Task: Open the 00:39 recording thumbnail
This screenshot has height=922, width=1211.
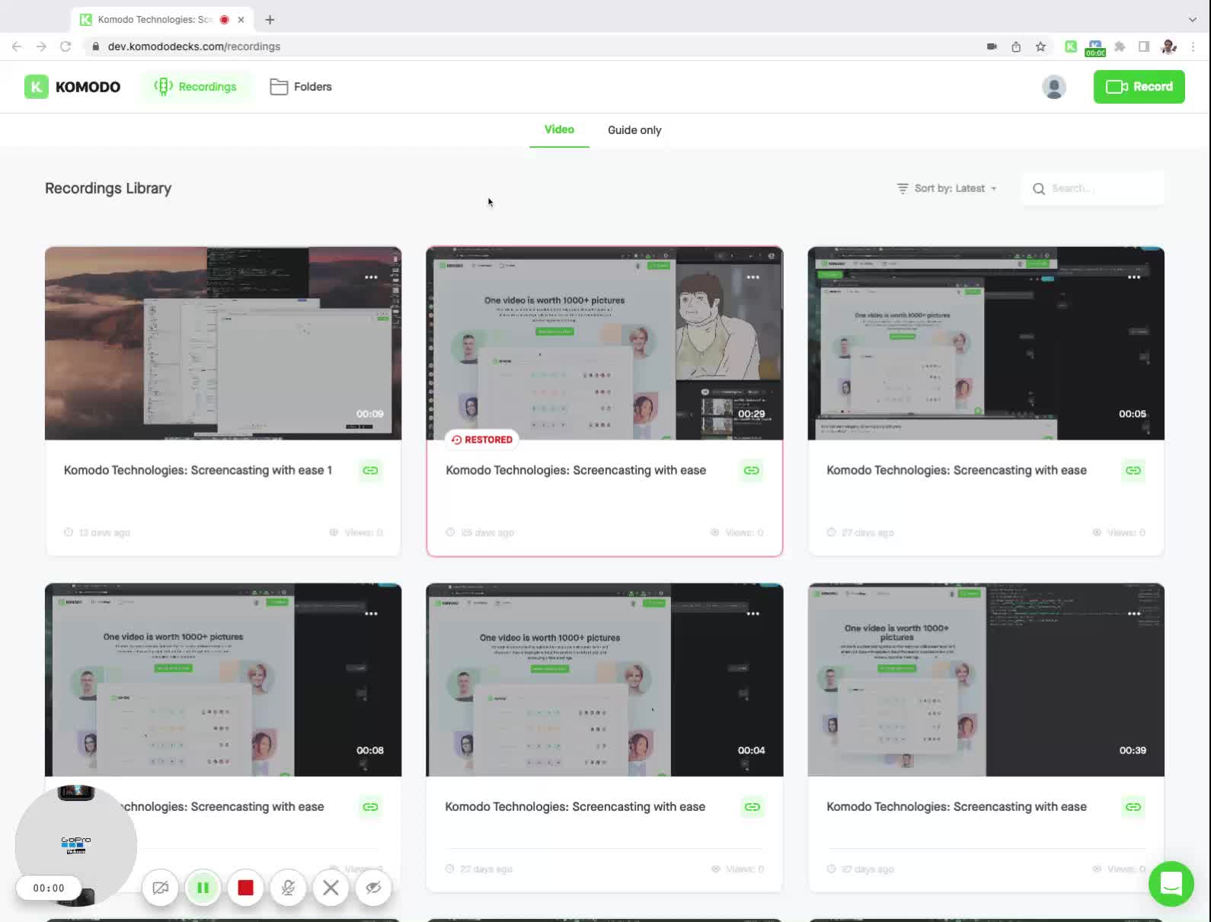Action: click(986, 680)
